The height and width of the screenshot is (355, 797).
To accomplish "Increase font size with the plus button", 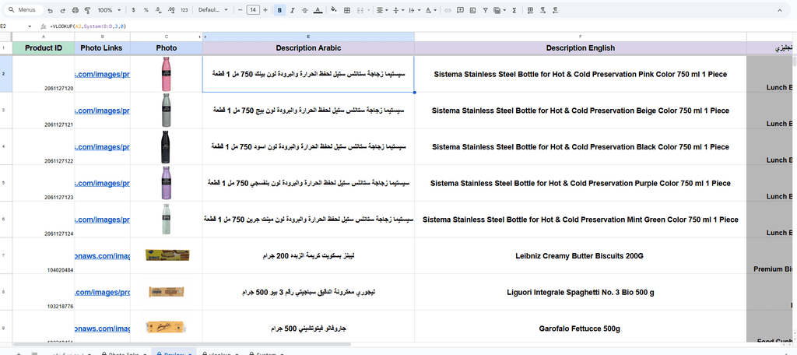I will (266, 10).
